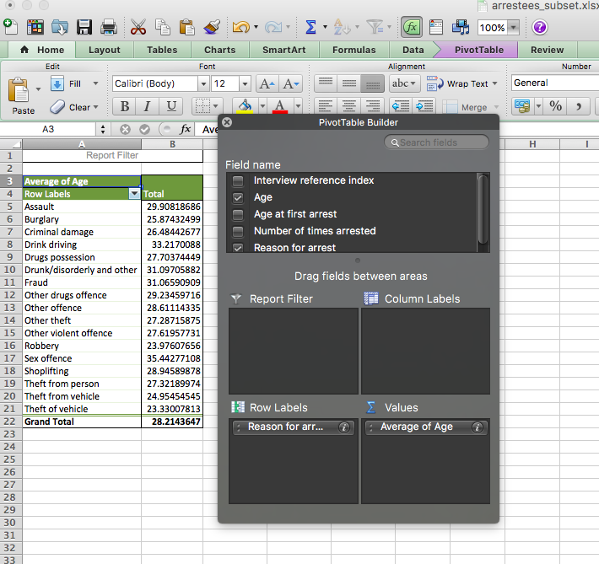Viewport: 599px width, 564px height.
Task: Open the font name dropdown
Action: 203,83
